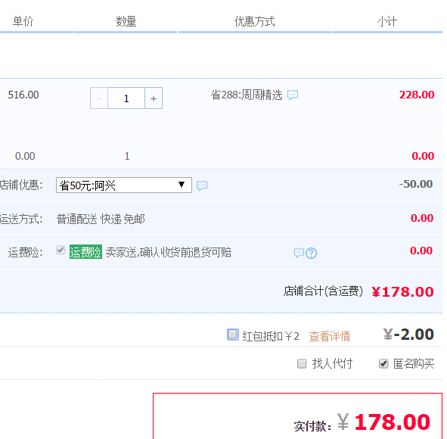
Task: Uncheck the 匿名购买 checkbox
Action: [383, 364]
